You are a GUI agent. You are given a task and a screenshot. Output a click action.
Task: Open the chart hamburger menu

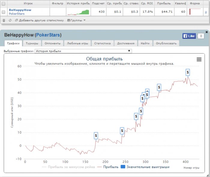pos(199,60)
